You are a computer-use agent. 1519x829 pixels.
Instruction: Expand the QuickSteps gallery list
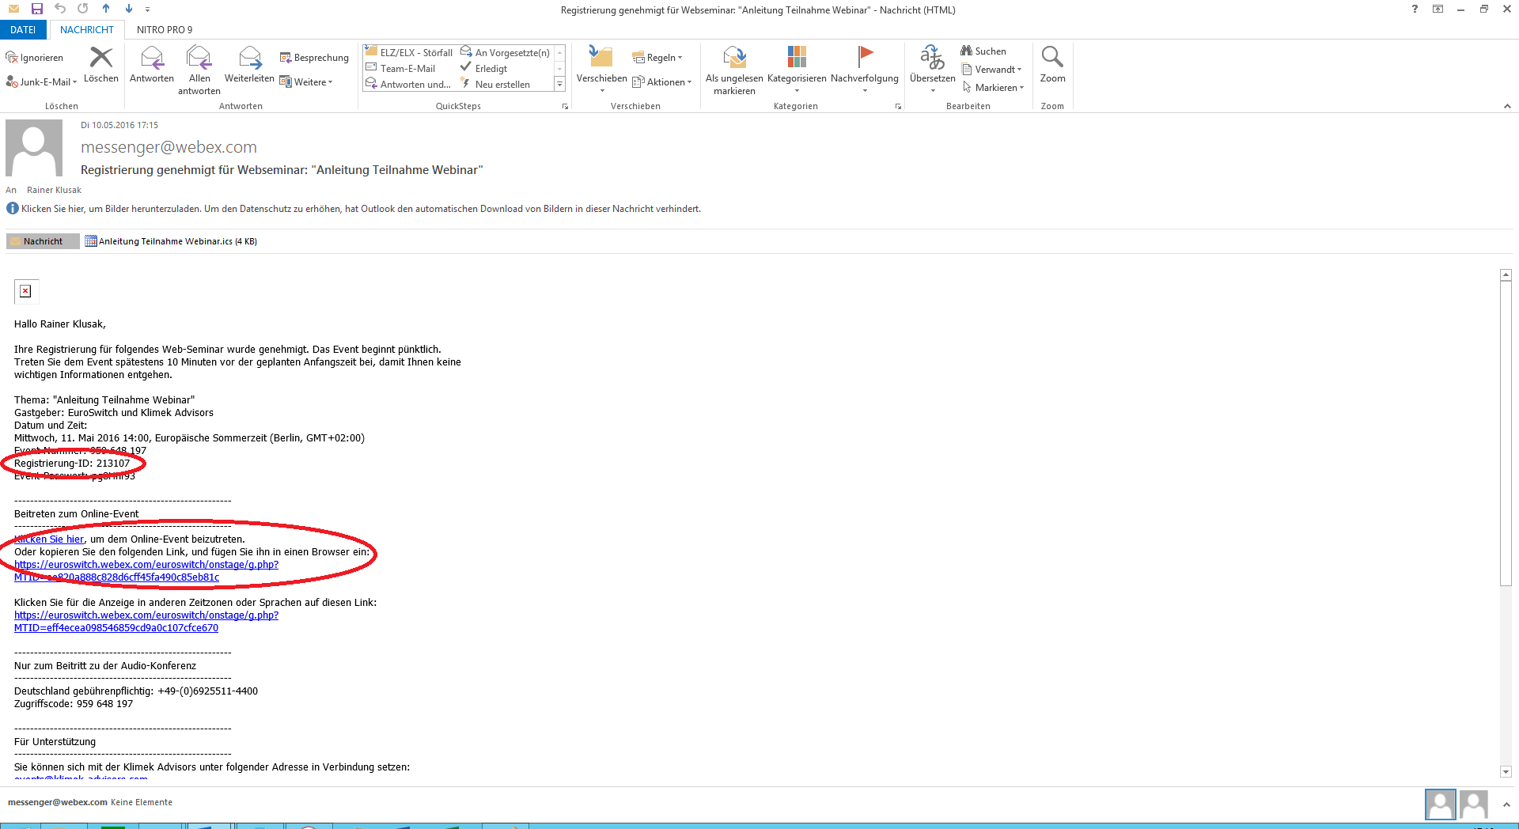coord(559,84)
